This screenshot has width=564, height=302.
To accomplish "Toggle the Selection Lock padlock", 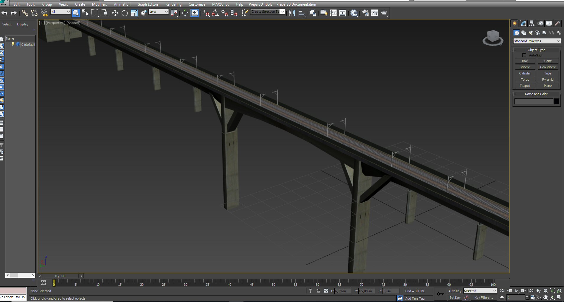I will 318,291.
